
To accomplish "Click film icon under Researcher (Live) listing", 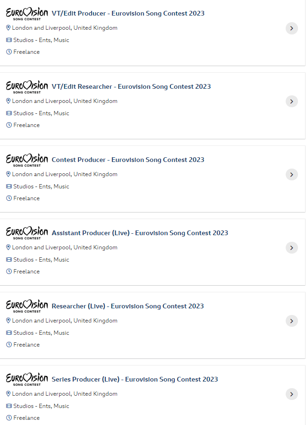I will tap(8, 333).
